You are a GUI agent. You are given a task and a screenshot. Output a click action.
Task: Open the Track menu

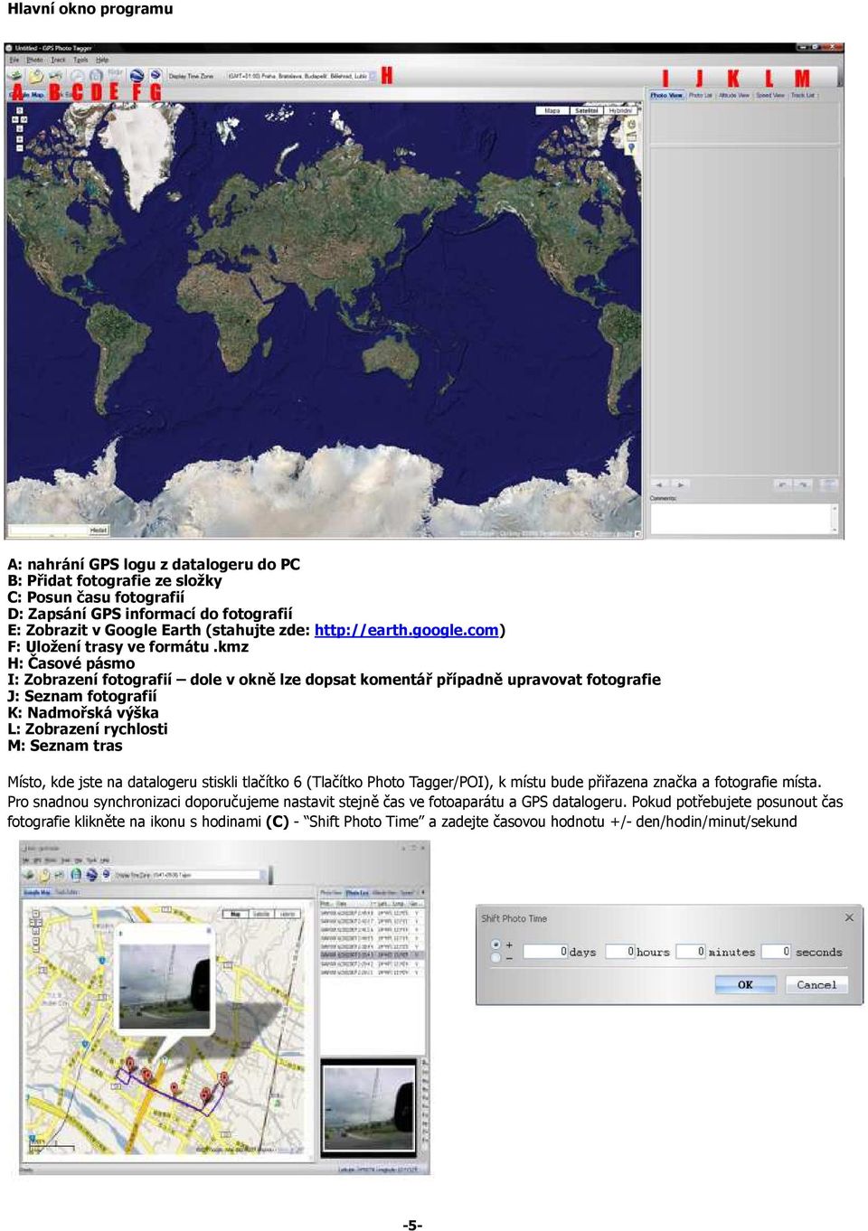click(x=58, y=60)
